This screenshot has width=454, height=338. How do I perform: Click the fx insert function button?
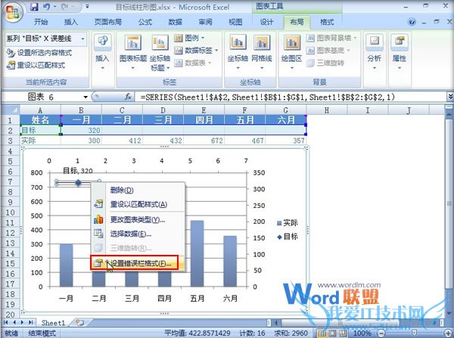coord(129,97)
